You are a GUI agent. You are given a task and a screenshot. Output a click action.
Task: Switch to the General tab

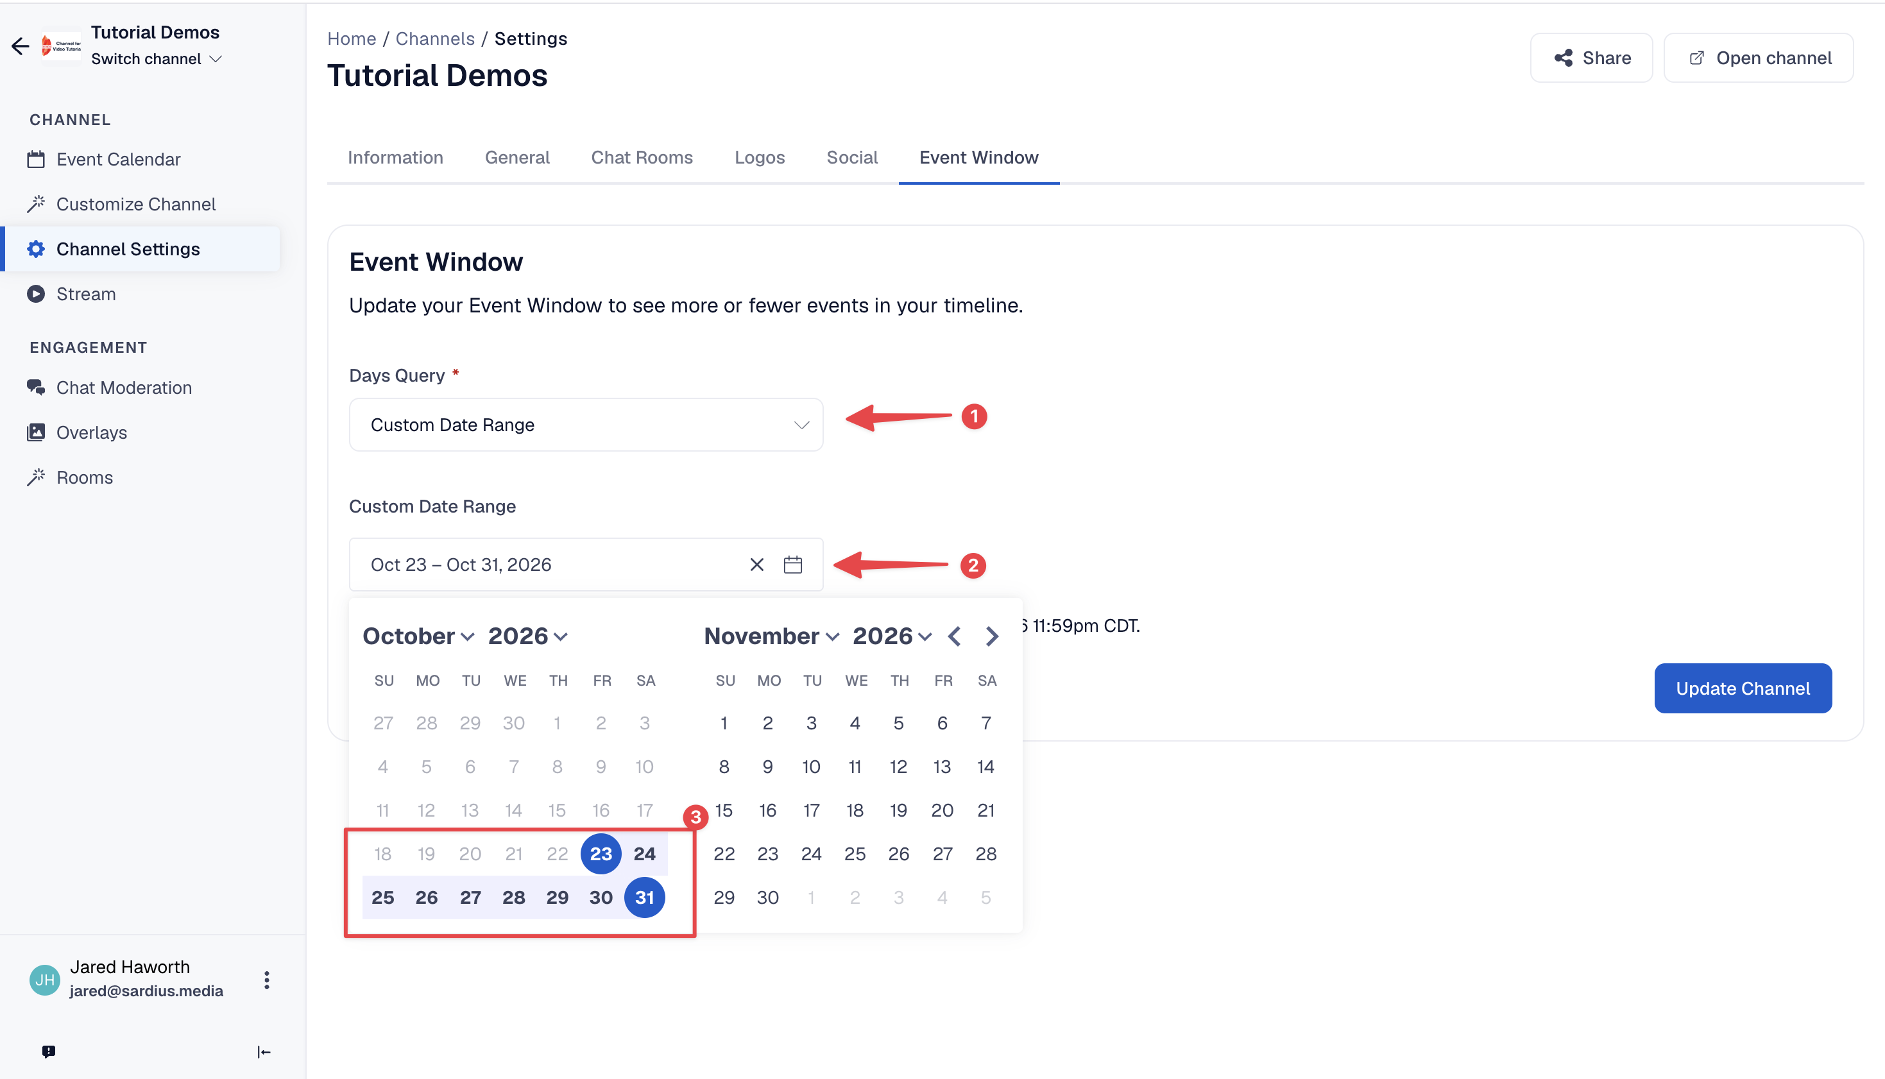coord(517,158)
